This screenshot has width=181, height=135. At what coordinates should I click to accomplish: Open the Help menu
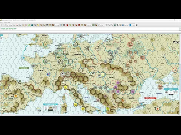point(9,22)
